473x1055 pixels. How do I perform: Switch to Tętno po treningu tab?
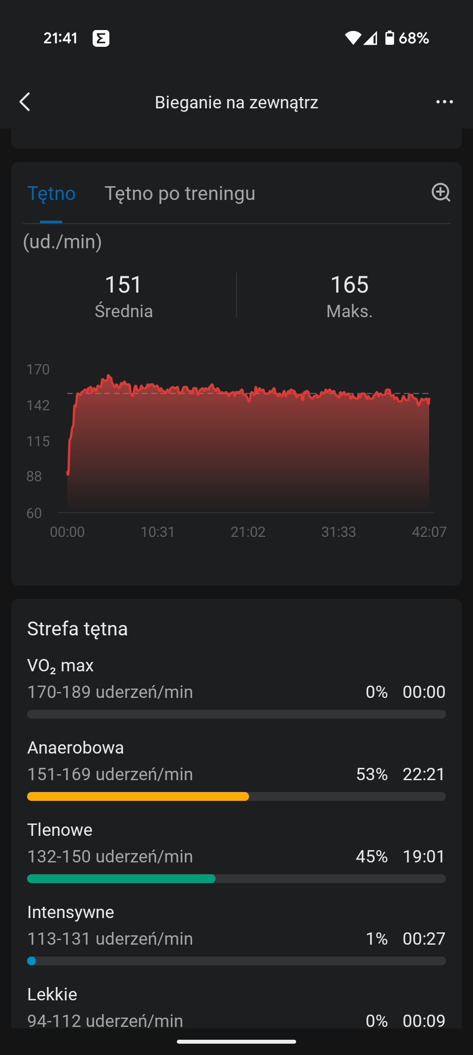180,194
